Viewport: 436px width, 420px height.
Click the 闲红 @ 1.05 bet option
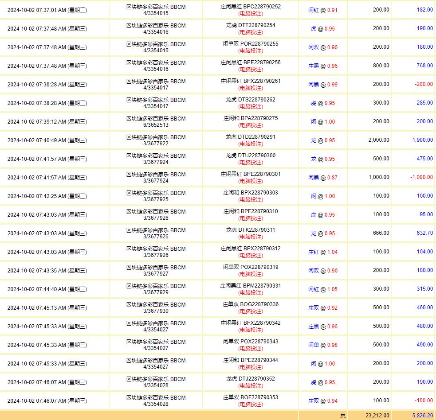point(323,289)
